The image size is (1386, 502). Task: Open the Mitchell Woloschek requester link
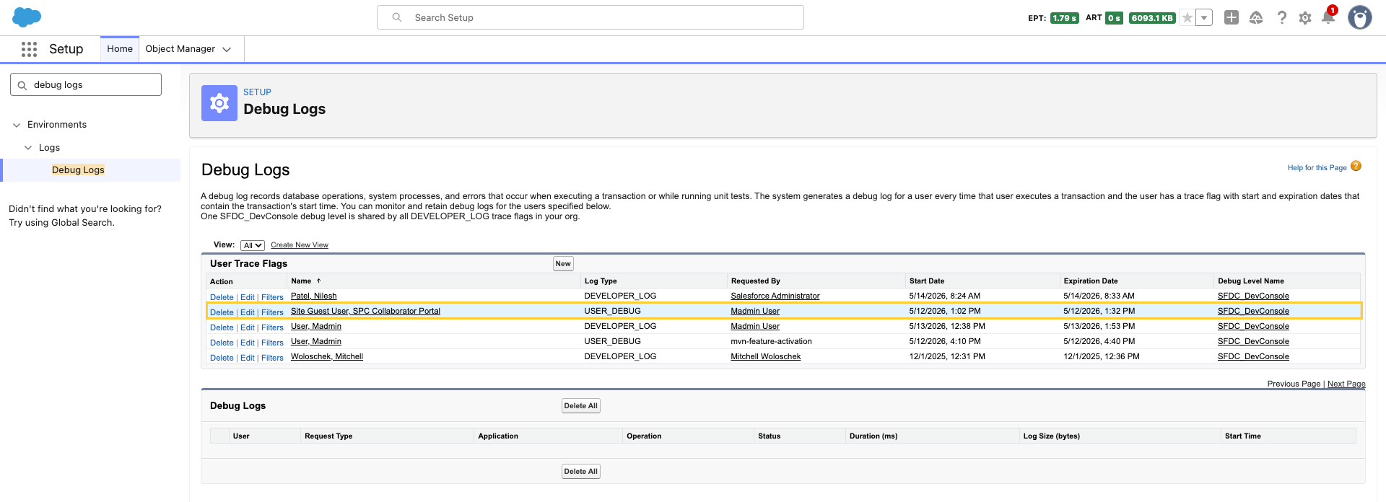tap(765, 356)
